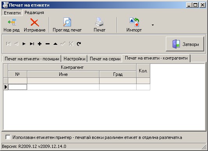Switch to the Печат на серии tab

105,59
